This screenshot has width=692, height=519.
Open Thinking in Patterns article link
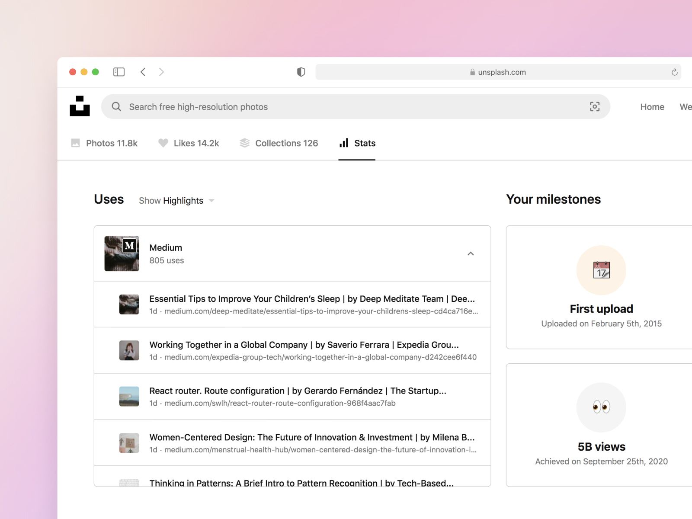click(x=301, y=483)
